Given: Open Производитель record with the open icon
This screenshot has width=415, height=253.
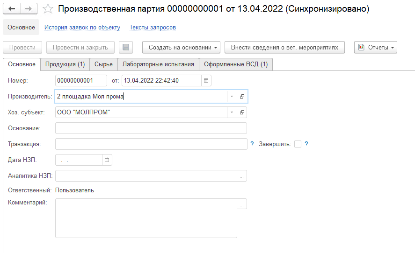Looking at the screenshot, I should pos(242,97).
